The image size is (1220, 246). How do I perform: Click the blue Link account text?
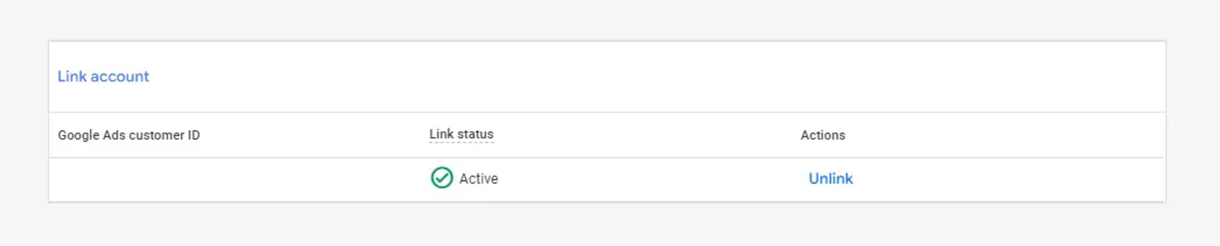pos(103,76)
